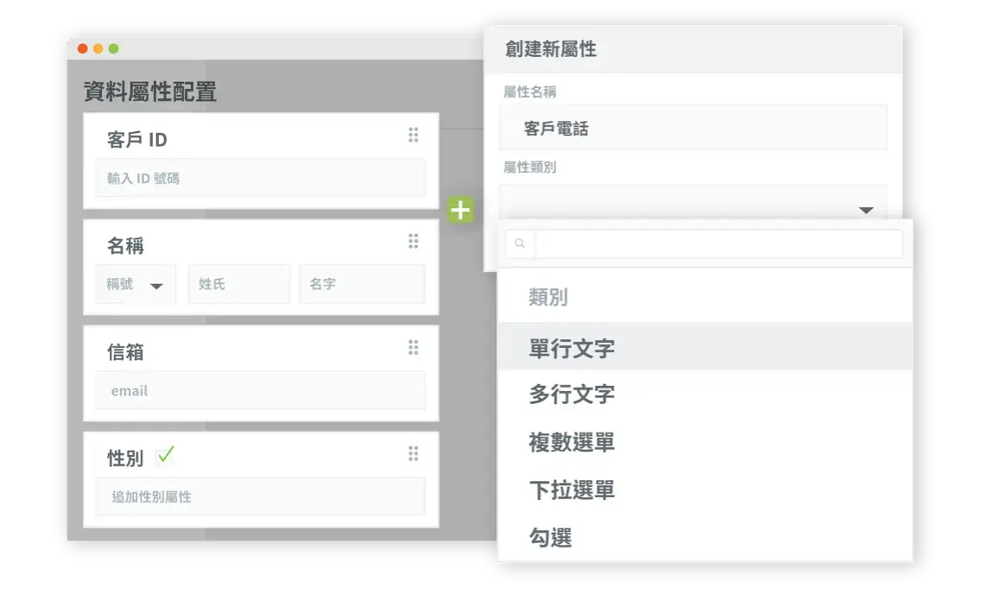Pick the 勾選 option in list
Image resolution: width=981 pixels, height=594 pixels.
click(x=550, y=537)
